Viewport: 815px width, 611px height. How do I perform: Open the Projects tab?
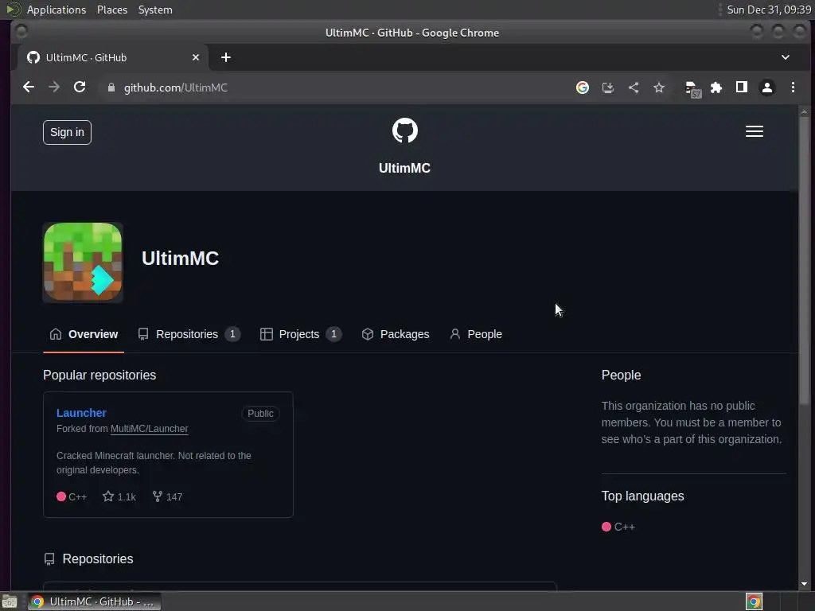(x=300, y=334)
